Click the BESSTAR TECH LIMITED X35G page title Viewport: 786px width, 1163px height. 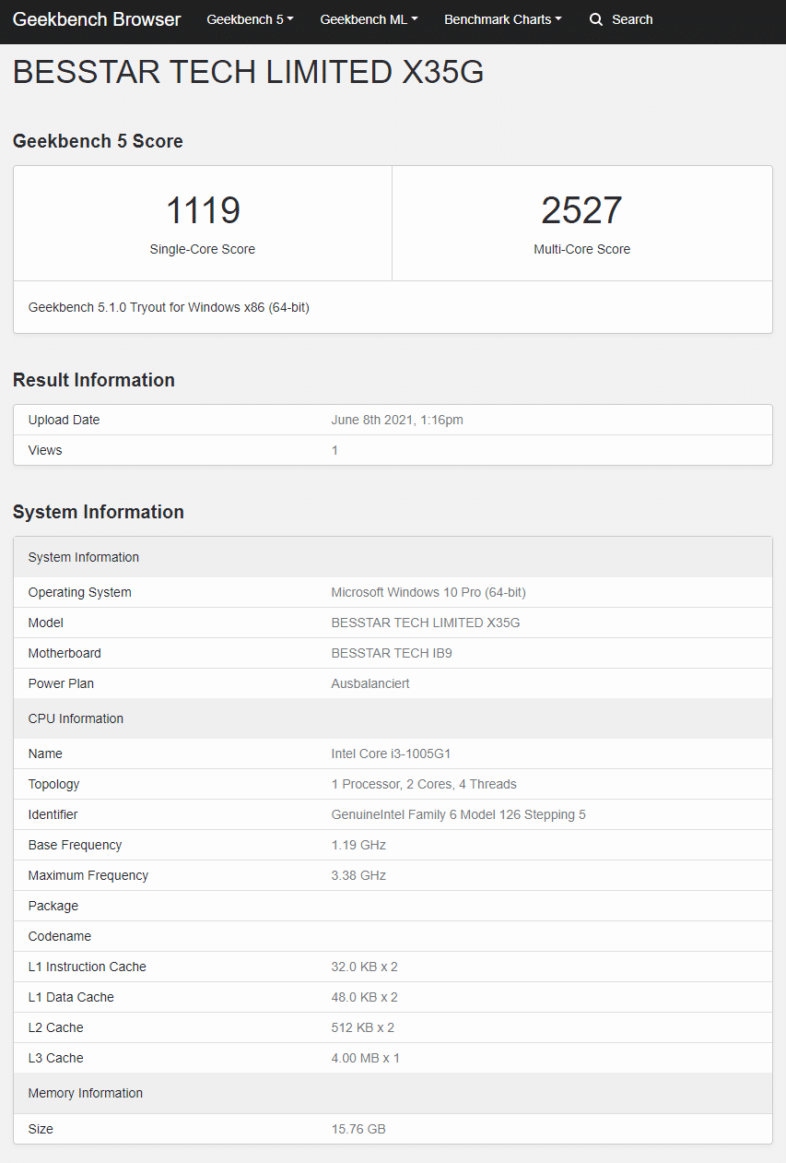(x=249, y=72)
